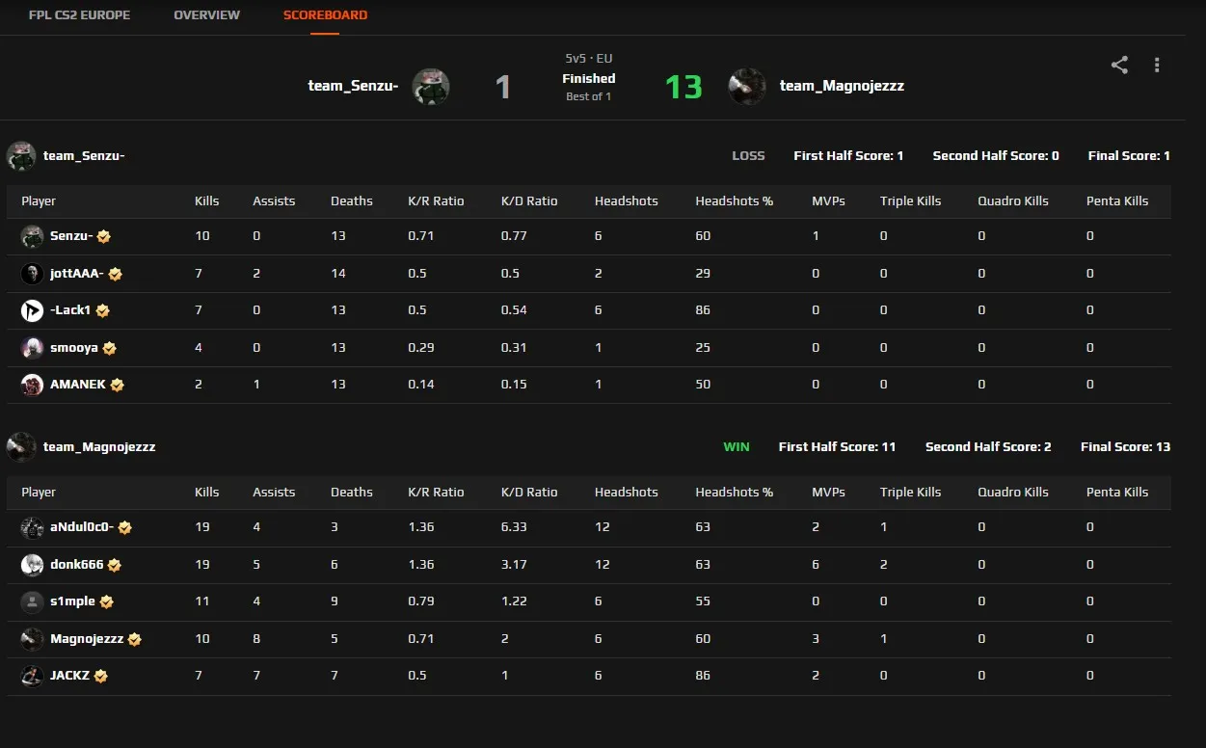The image size is (1206, 748).
Task: Click aNdul0c0- player avatar
Action: coord(32,527)
